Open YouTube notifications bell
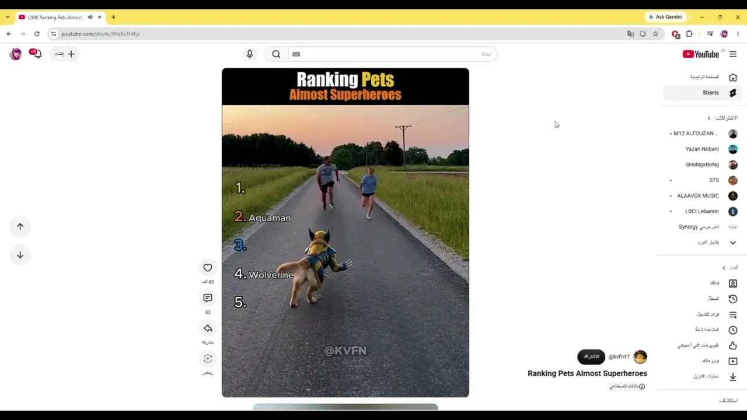The image size is (747, 420). pos(36,54)
